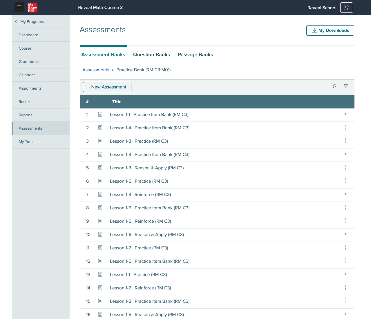Click the search magnifier icon
This screenshot has height=319, width=371.
pyautogui.click(x=334, y=86)
